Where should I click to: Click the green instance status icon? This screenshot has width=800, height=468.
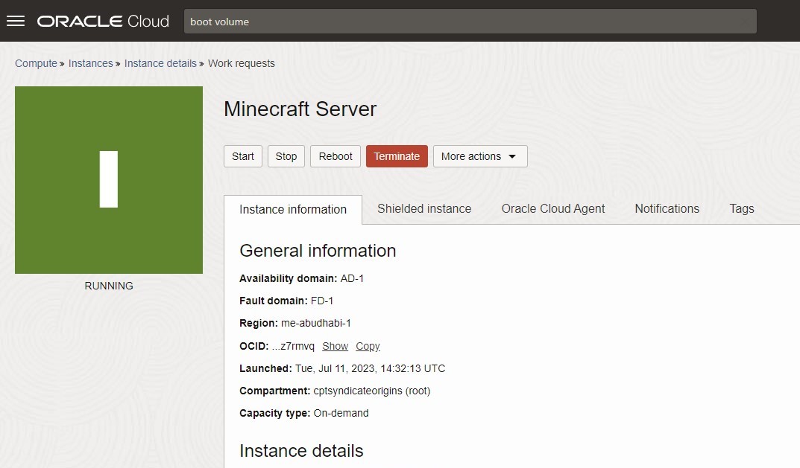pyautogui.click(x=109, y=179)
